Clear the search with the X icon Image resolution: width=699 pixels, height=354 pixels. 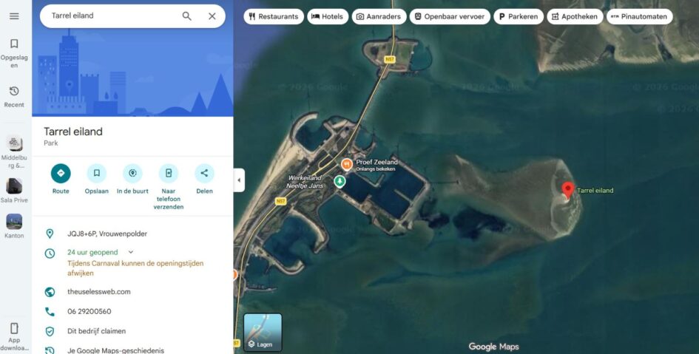click(x=212, y=16)
